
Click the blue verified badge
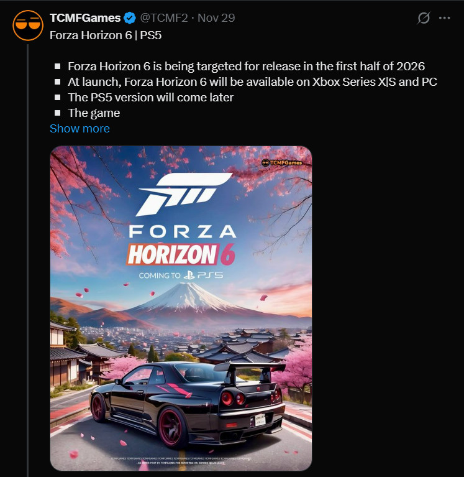click(132, 18)
